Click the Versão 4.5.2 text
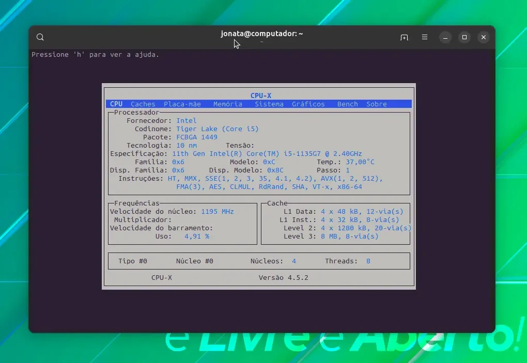The height and width of the screenshot is (363, 527). pyautogui.click(x=283, y=278)
